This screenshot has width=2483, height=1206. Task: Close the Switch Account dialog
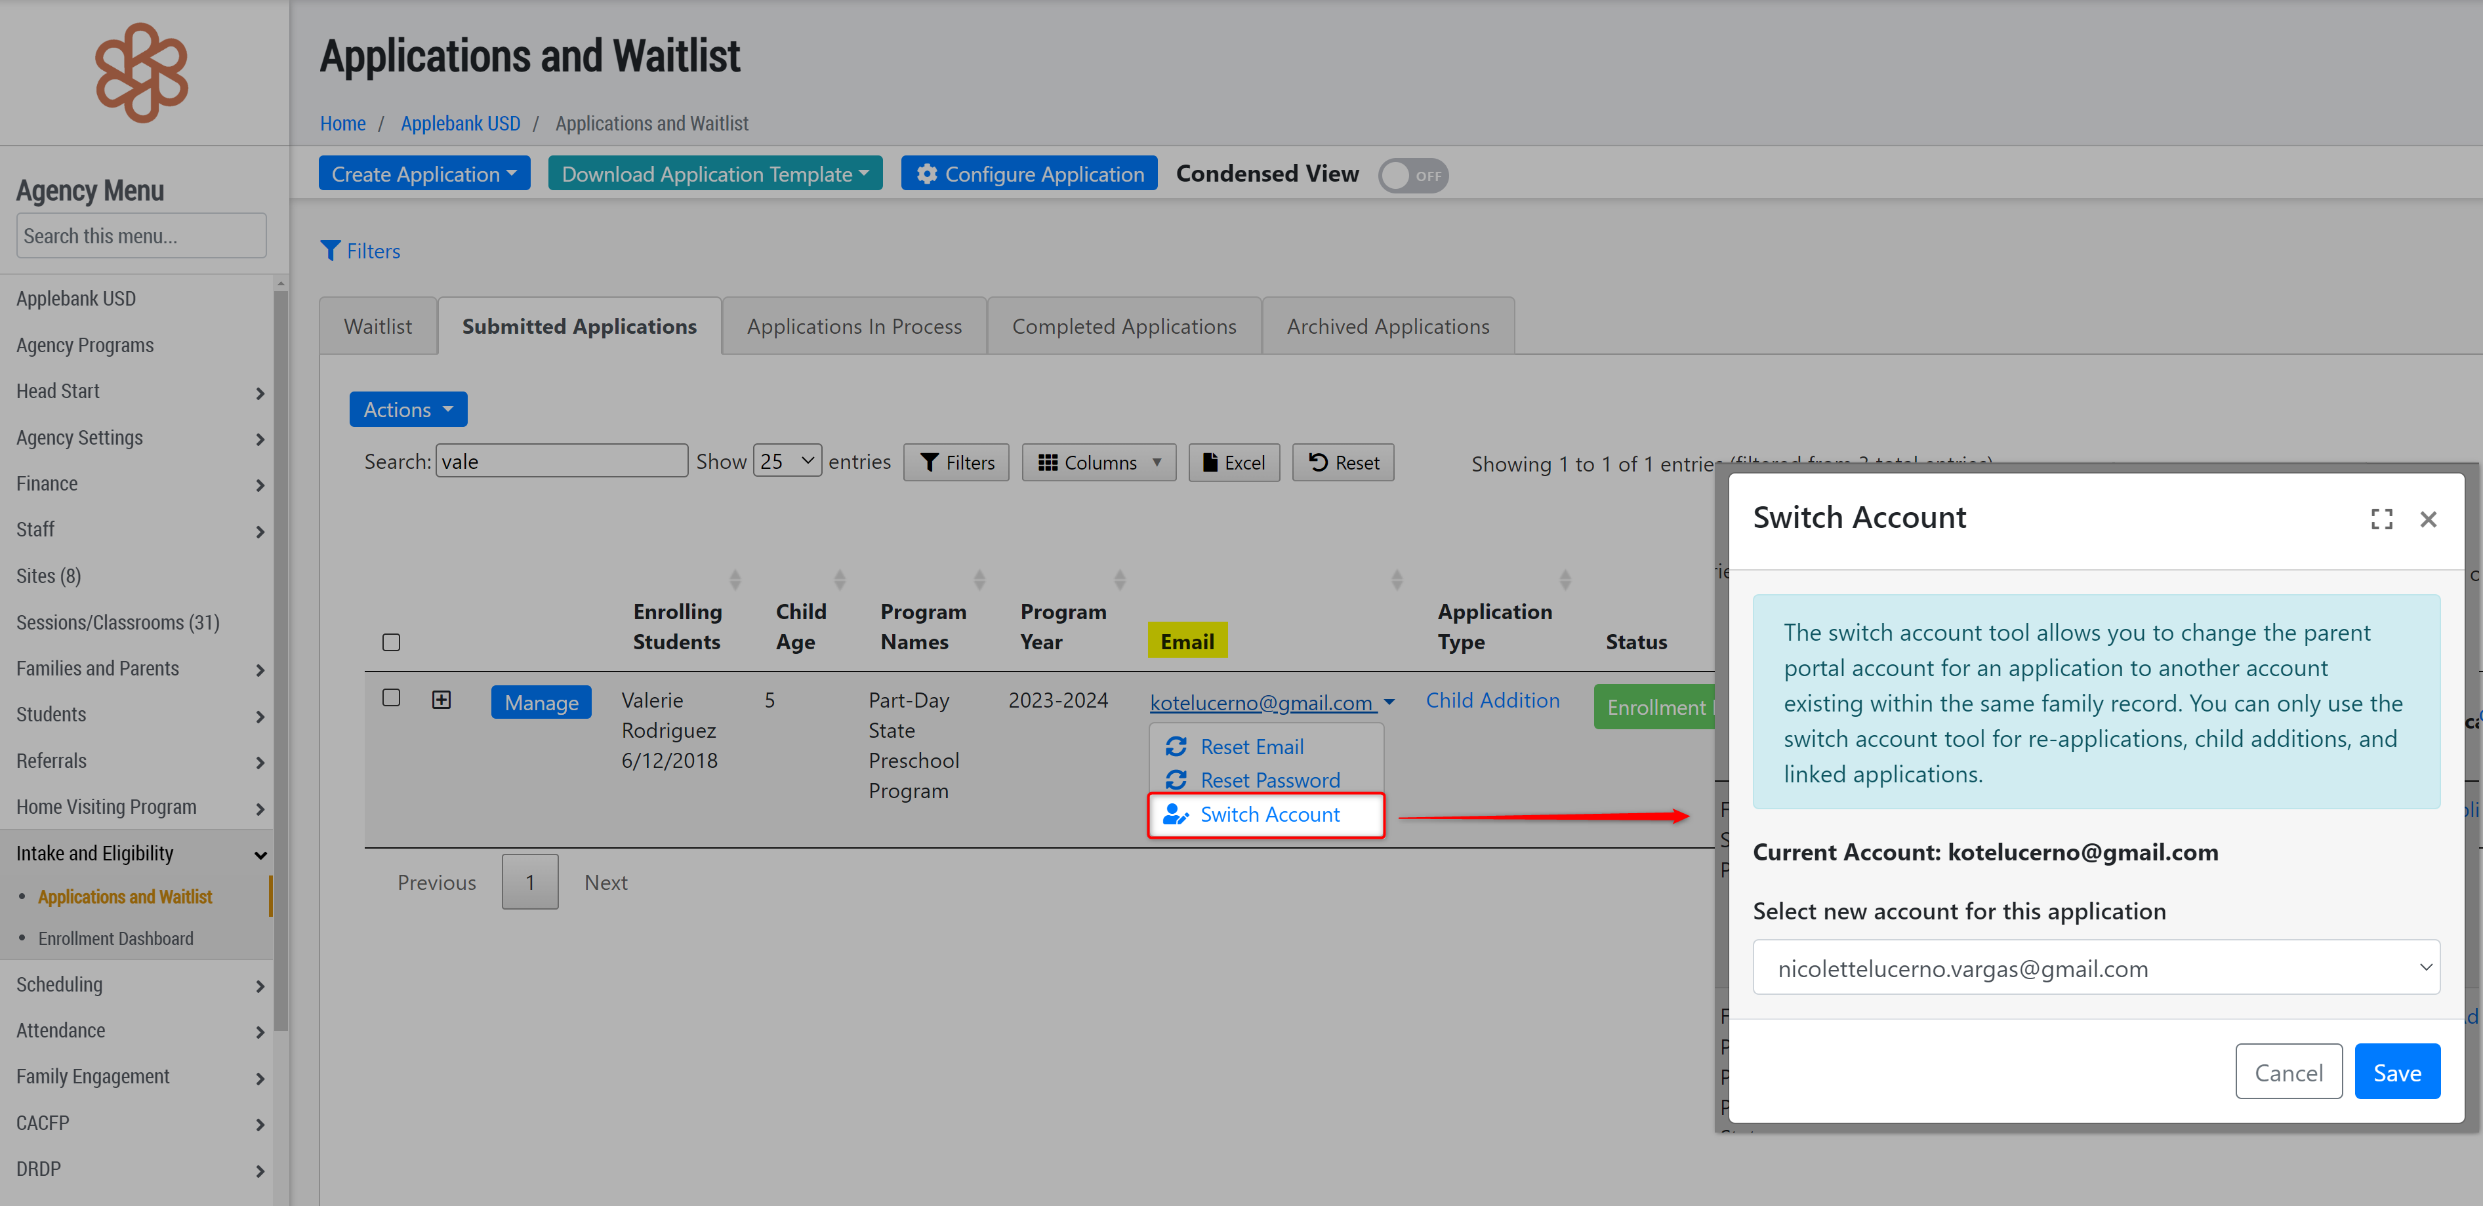coord(2428,519)
